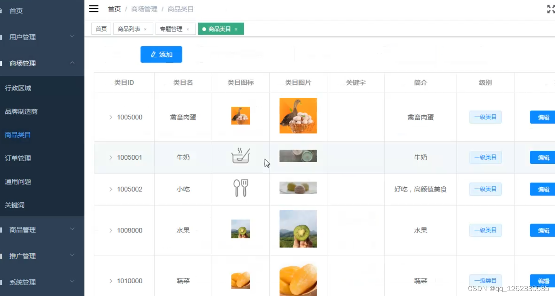Click the 一级类目 badge for 水果
Image resolution: width=555 pixels, height=296 pixels.
(485, 230)
